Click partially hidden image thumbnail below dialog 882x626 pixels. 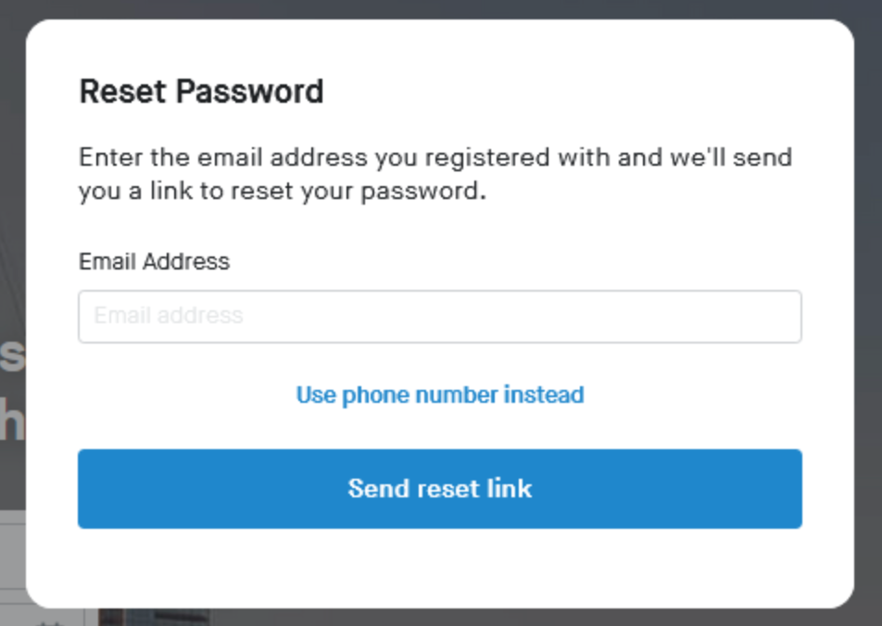[153, 617]
